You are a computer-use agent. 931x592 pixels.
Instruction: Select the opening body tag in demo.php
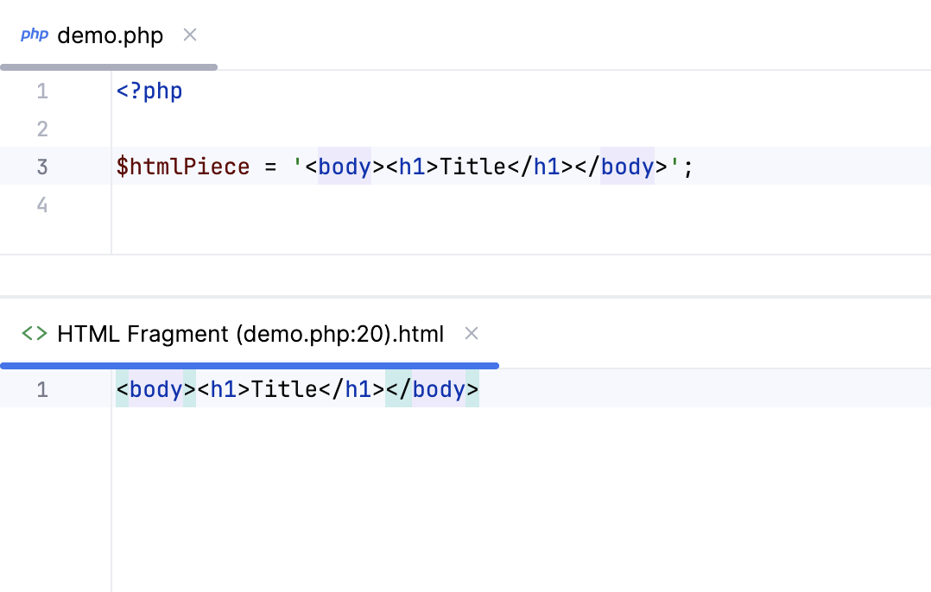click(344, 167)
